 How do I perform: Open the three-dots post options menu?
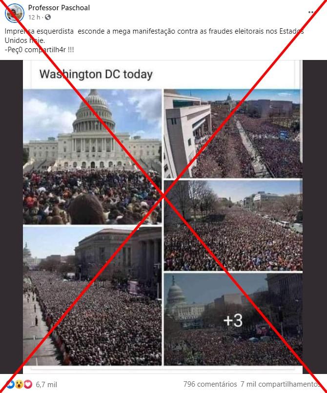point(311,12)
